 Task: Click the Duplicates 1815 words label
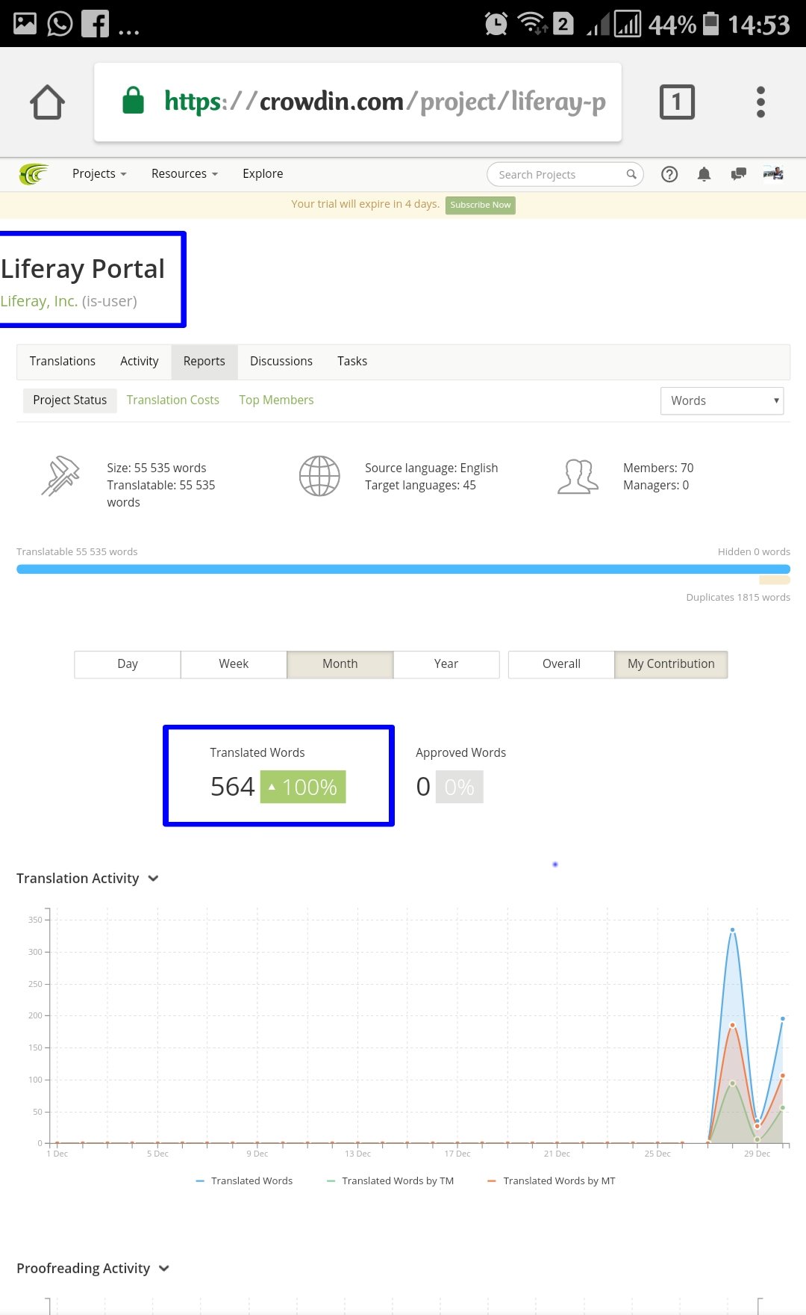pyautogui.click(x=738, y=597)
